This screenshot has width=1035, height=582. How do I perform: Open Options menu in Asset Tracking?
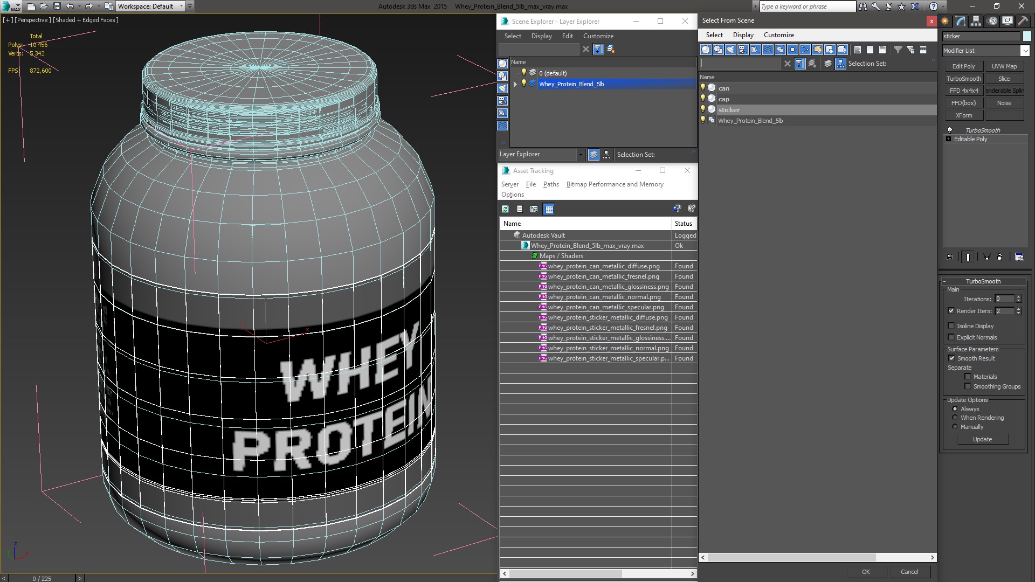pos(512,195)
